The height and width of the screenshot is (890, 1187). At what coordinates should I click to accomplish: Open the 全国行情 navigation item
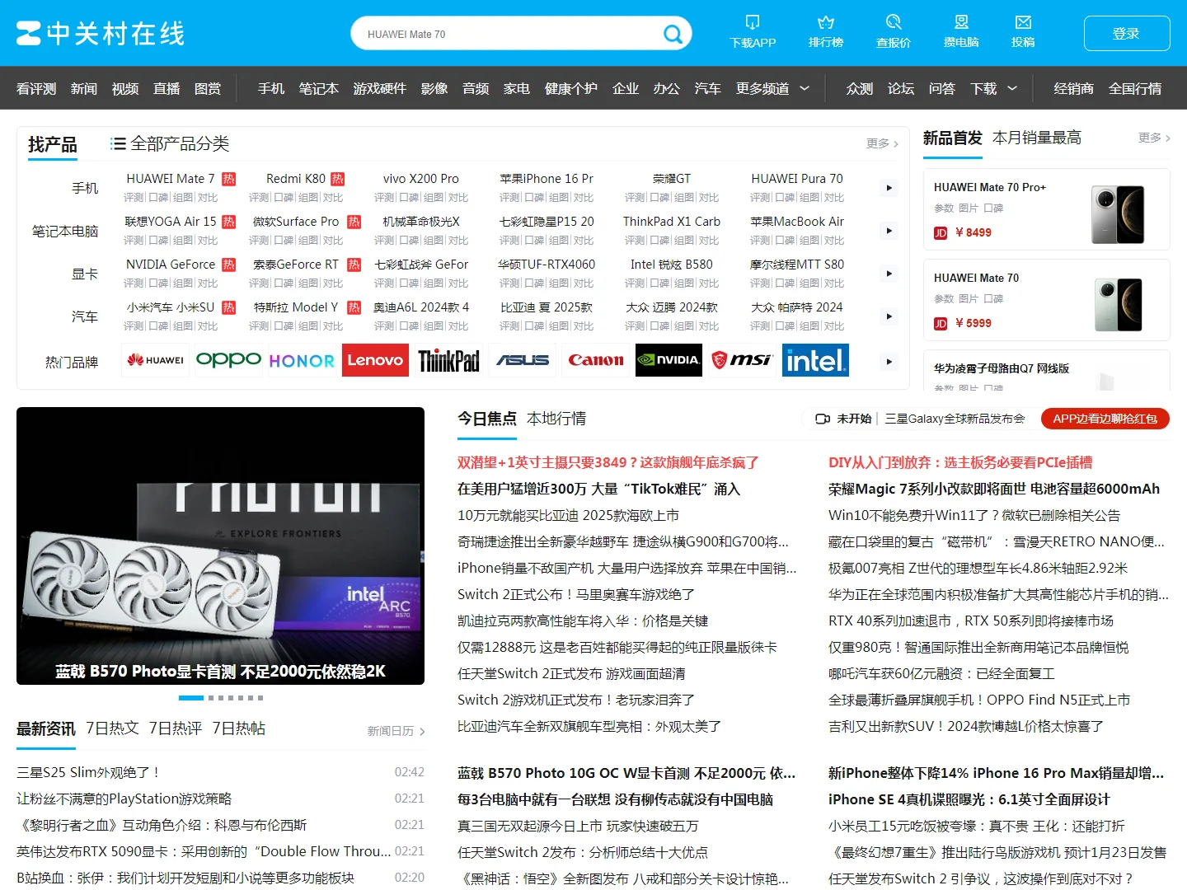point(1135,88)
